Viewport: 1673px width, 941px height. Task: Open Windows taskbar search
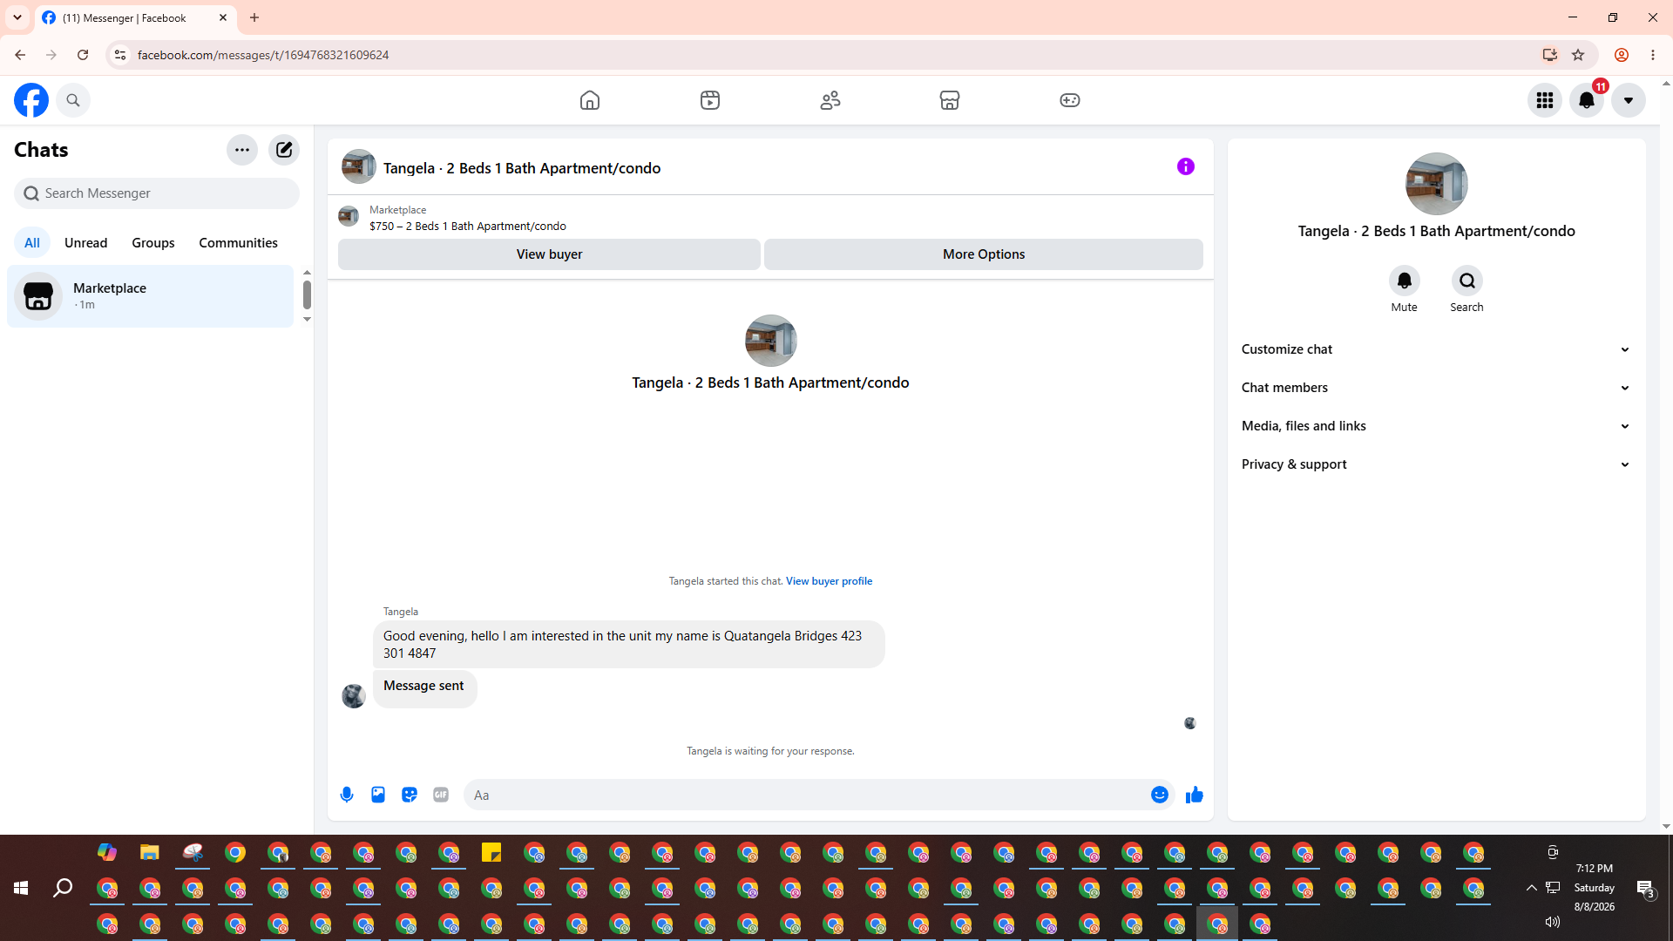point(63,888)
